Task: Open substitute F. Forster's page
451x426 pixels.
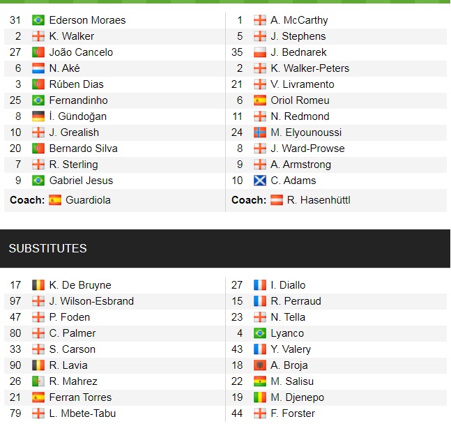Action: pyautogui.click(x=291, y=413)
